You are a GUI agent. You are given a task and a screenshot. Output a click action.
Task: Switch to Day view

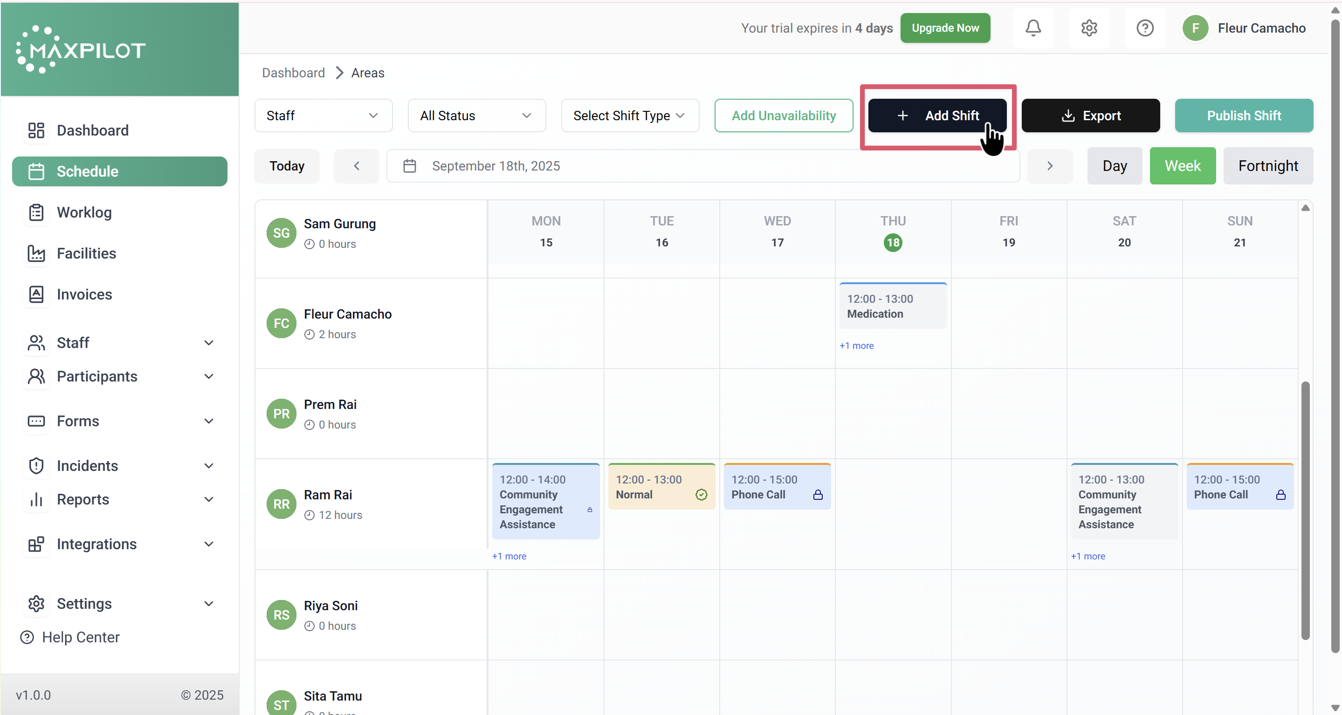pos(1115,166)
